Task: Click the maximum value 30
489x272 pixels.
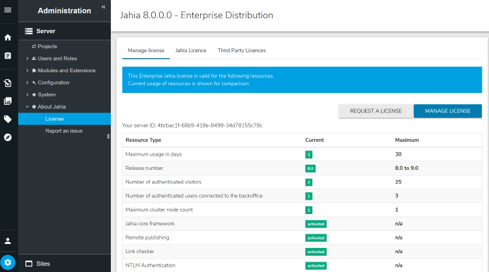Action: point(398,154)
